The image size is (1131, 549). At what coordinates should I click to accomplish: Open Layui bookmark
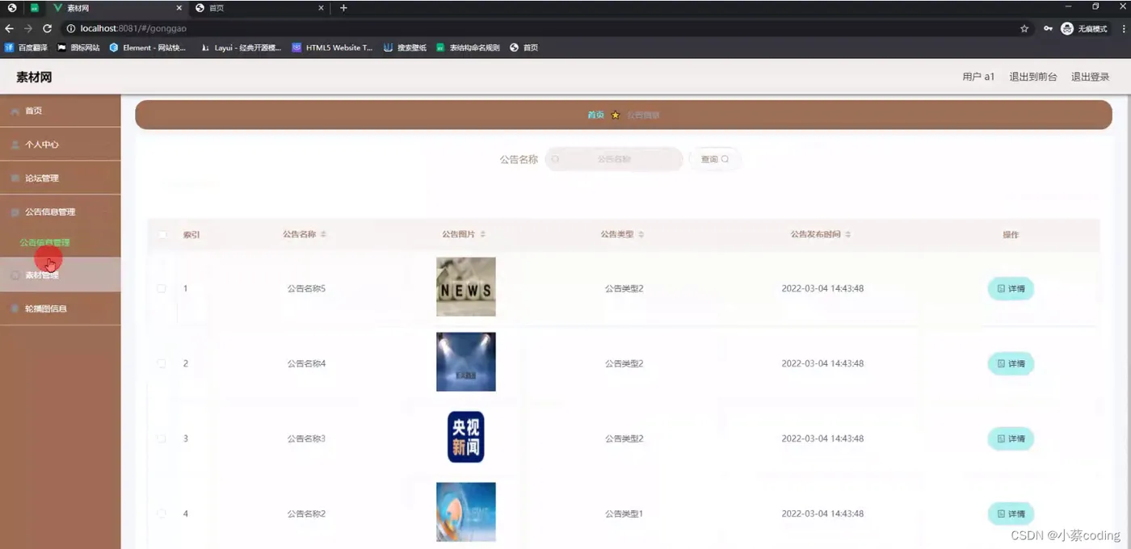pyautogui.click(x=241, y=48)
